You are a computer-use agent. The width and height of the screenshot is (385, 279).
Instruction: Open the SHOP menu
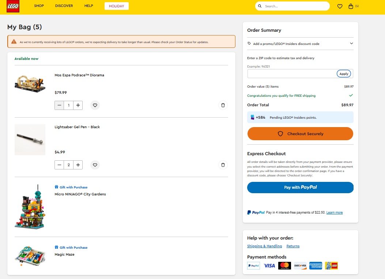pos(39,6)
